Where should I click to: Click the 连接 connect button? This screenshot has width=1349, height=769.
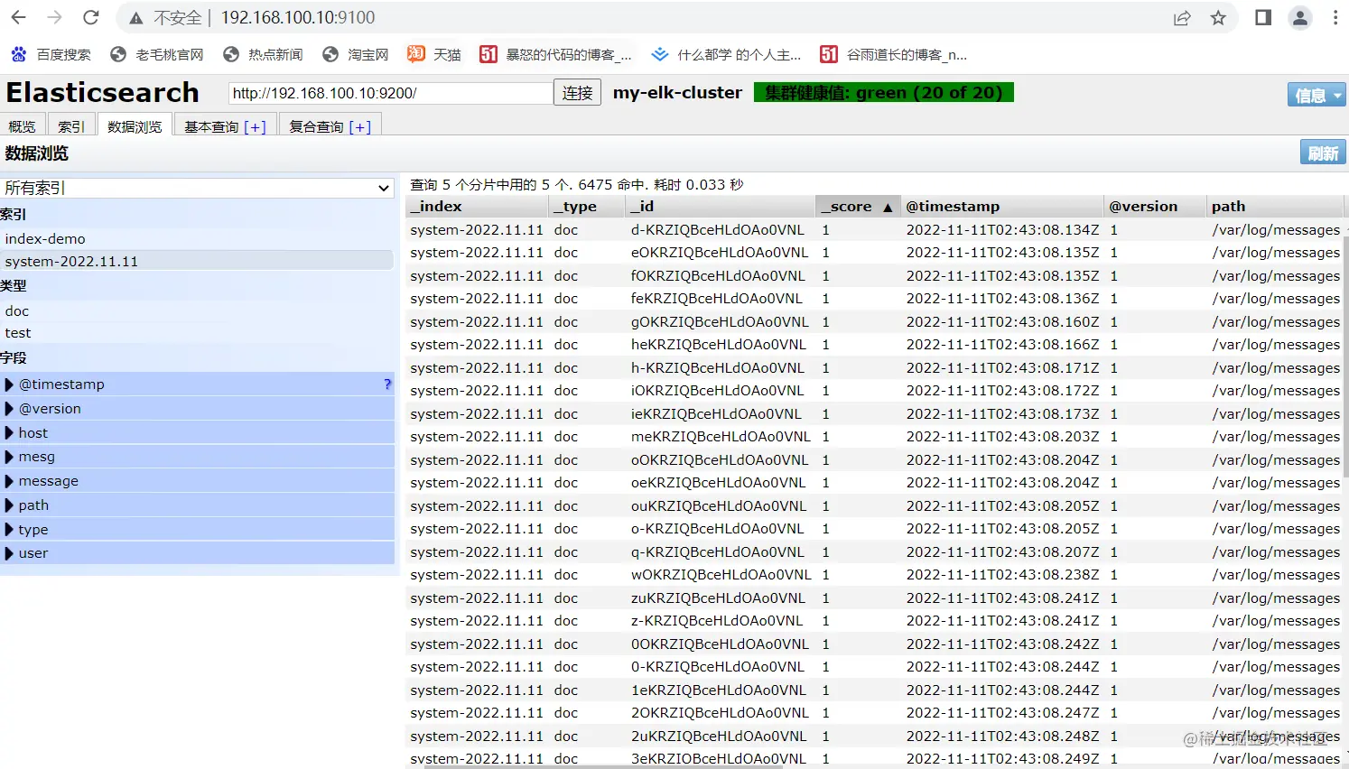(x=577, y=93)
